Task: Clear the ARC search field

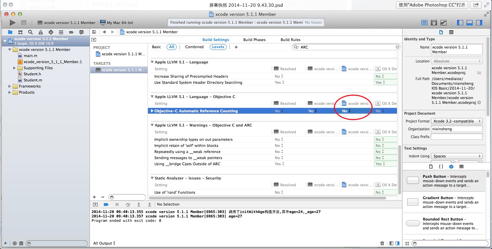Action: 397,47
